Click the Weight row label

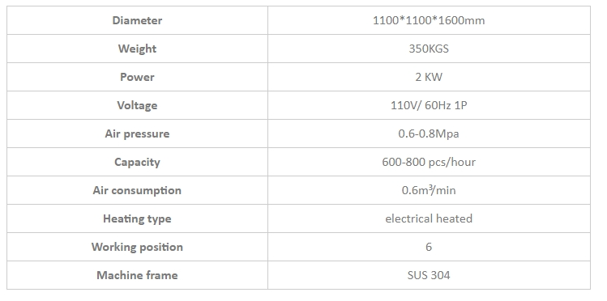(x=137, y=49)
